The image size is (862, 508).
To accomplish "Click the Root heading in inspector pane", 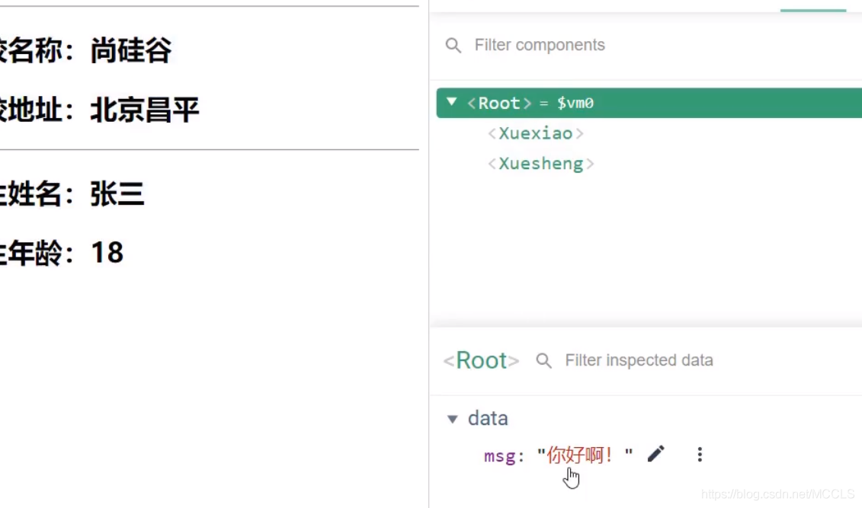I will (481, 360).
